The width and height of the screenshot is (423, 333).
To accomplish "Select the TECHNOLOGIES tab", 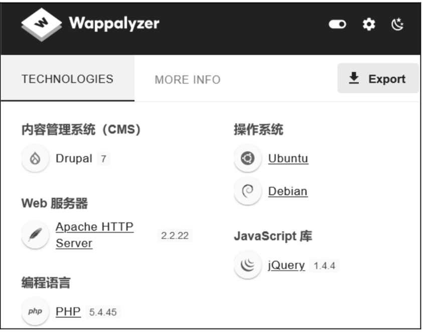I will pyautogui.click(x=67, y=79).
